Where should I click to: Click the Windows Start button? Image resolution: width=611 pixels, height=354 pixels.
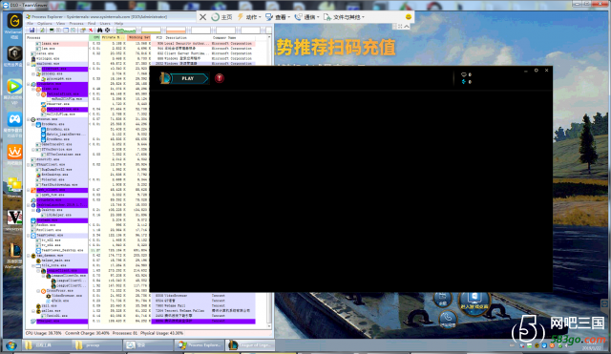11,345
